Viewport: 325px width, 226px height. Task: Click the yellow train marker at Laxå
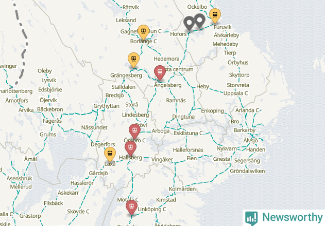(x=110, y=155)
